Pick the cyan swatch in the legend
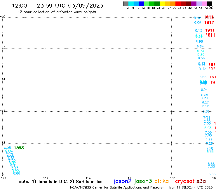Screen dimensions: 216x190 pos(131,4)
